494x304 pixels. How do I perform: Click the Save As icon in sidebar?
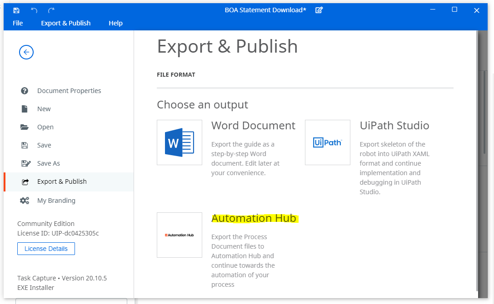26,163
